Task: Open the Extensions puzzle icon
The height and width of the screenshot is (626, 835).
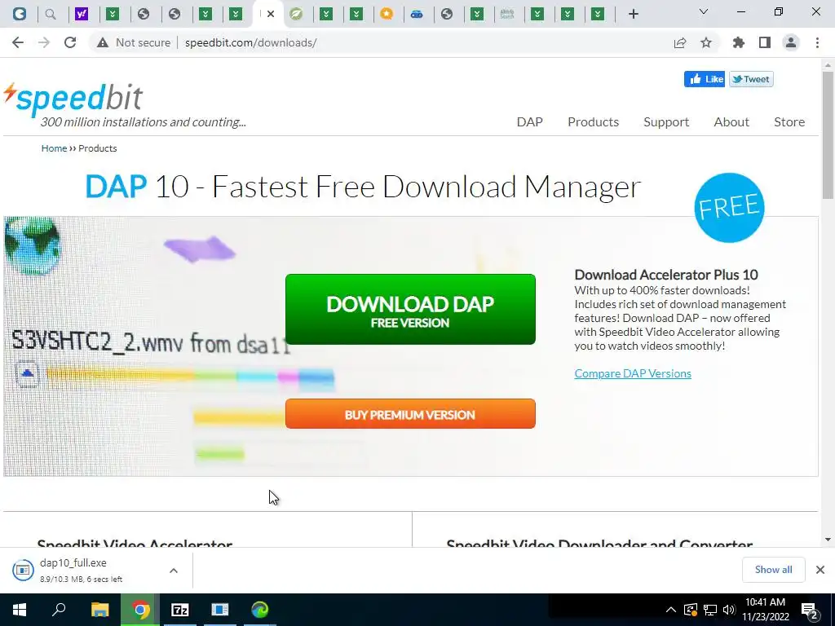Action: click(x=739, y=42)
